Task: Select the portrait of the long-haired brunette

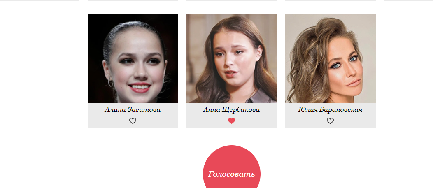Action: point(232,58)
